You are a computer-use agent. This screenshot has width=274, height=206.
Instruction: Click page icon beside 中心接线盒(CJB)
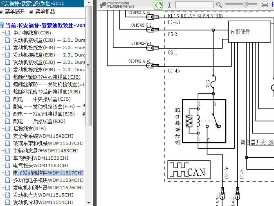7,33
